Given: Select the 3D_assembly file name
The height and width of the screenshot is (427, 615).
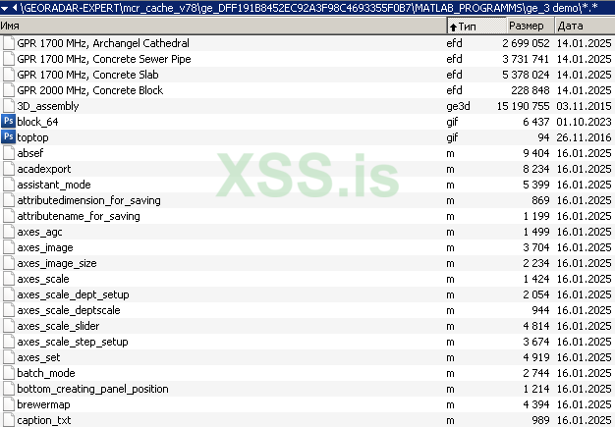Looking at the screenshot, I should tap(48, 106).
